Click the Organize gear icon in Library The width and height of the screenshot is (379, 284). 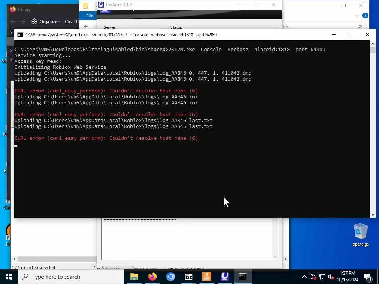(x=34, y=21)
